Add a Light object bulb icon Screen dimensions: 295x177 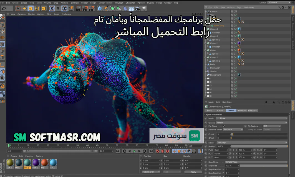144,9
